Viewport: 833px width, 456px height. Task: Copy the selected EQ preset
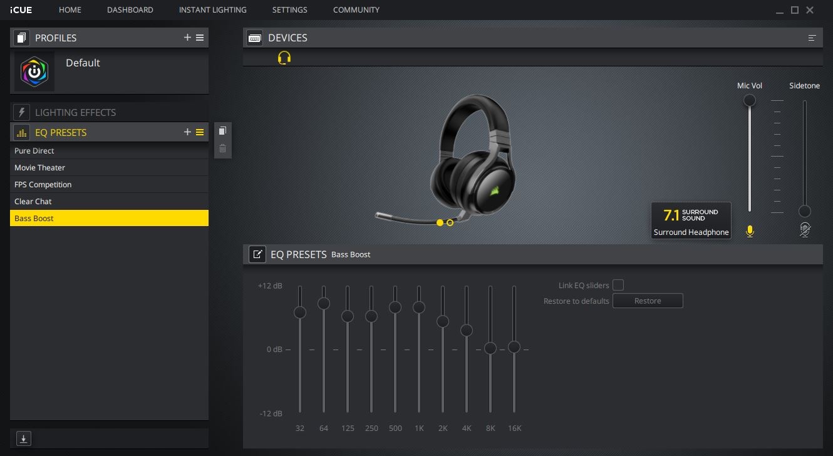pos(222,131)
